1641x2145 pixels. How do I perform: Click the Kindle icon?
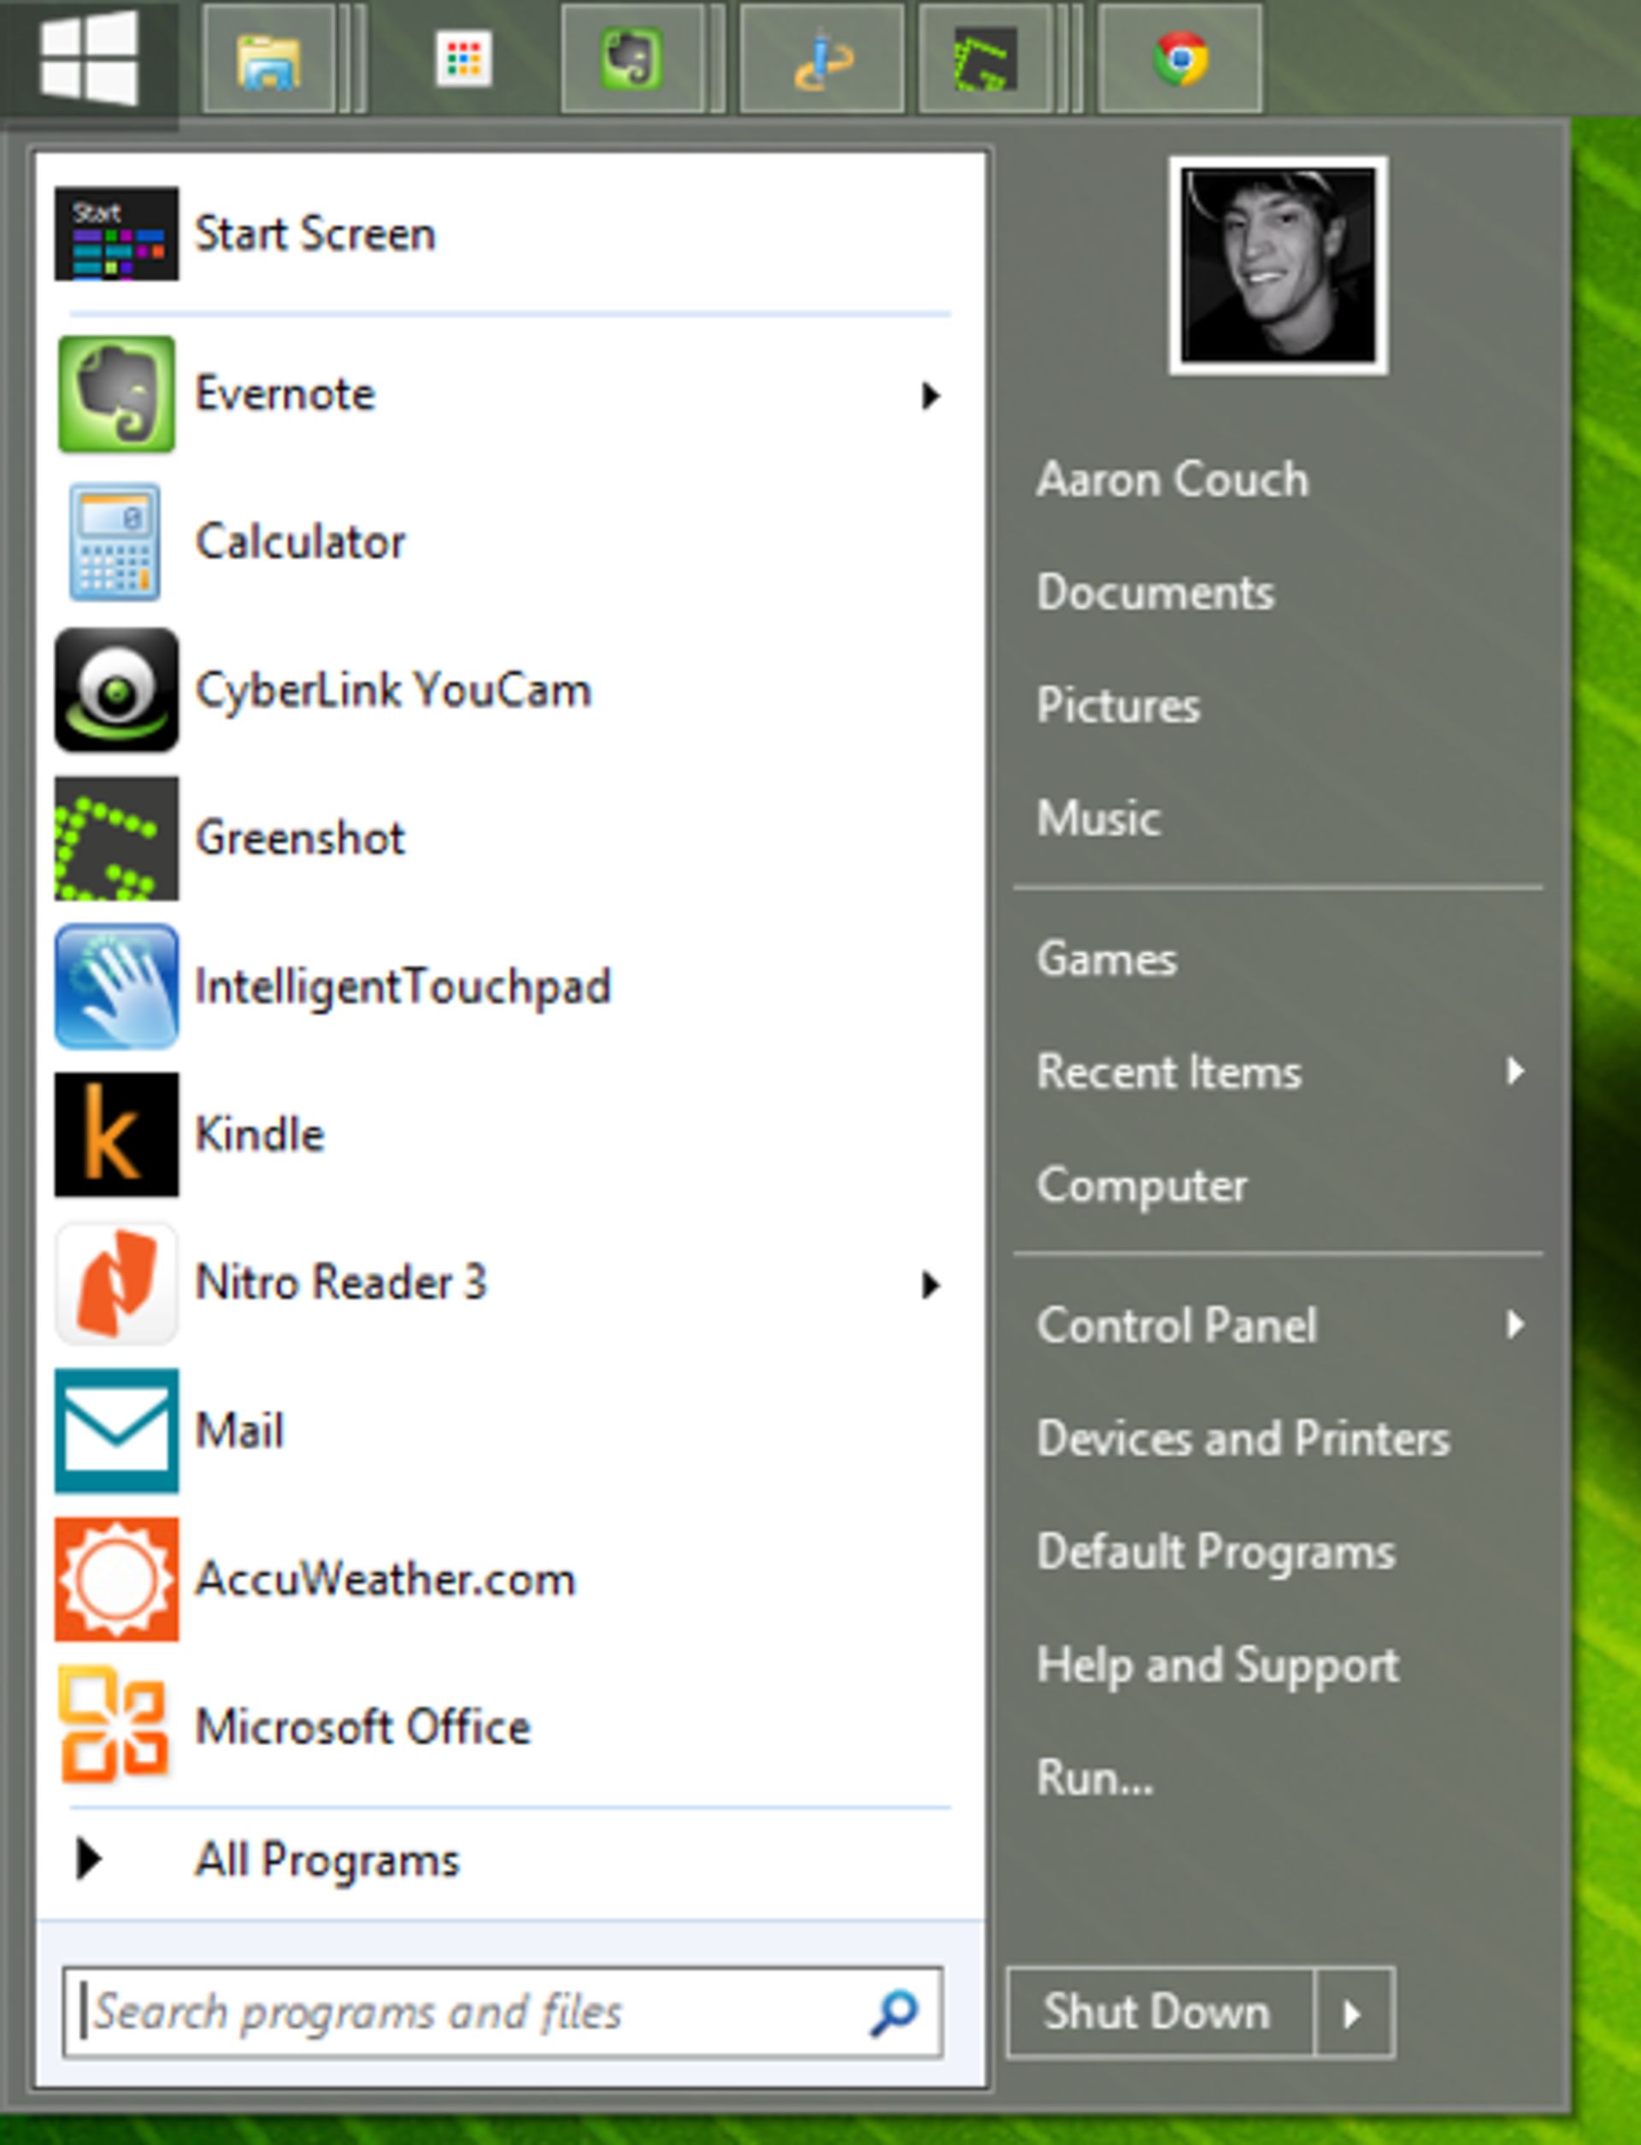116,1135
